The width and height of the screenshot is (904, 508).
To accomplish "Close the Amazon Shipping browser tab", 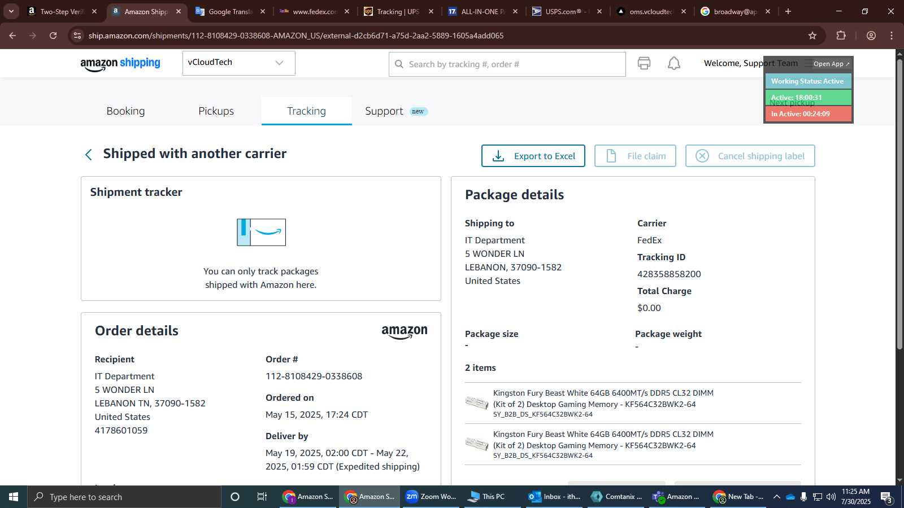I will click(x=179, y=11).
